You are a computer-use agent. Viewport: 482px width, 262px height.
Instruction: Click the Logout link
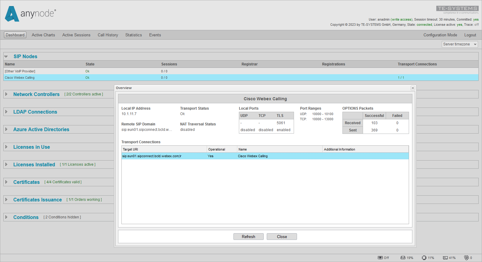click(x=470, y=35)
